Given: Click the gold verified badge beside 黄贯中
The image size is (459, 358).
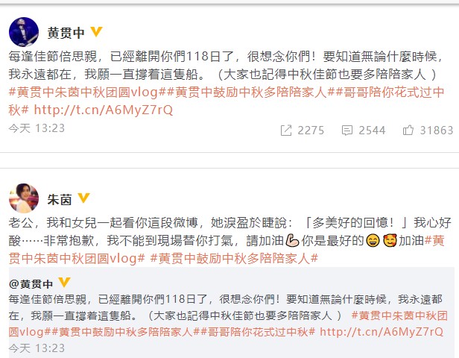Looking at the screenshot, I should [96, 31].
